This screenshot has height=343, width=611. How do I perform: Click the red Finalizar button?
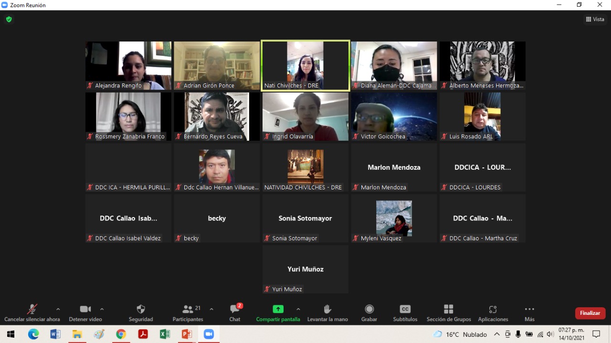click(x=590, y=313)
